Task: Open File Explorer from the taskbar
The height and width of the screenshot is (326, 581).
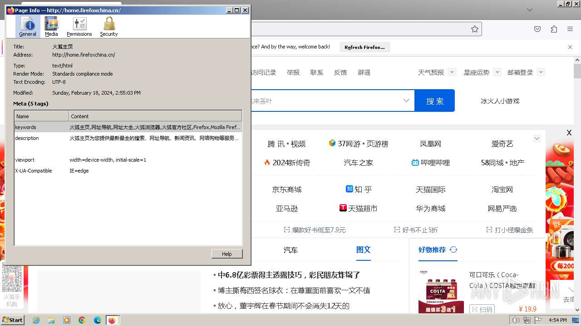Action: pos(51,320)
